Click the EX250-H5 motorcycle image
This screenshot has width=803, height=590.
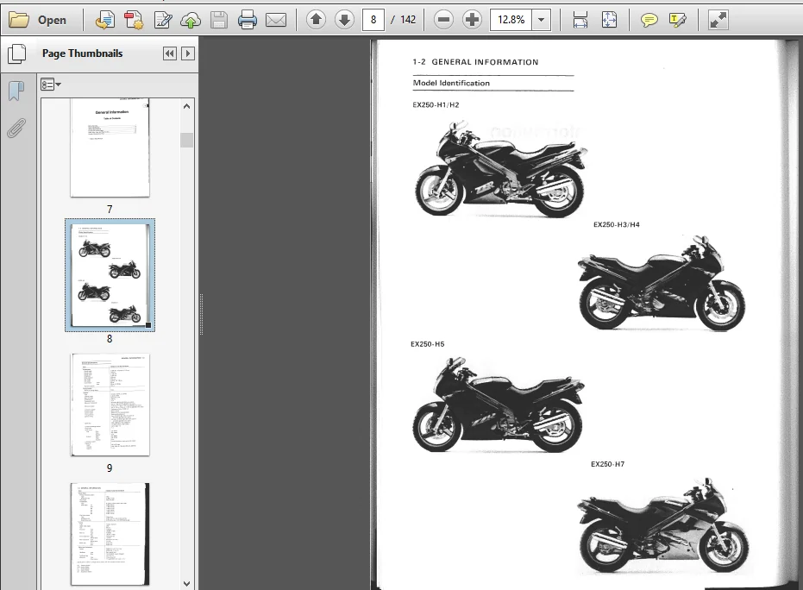(499, 405)
